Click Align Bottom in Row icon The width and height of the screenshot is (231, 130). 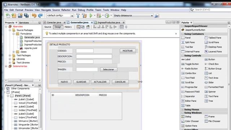coord(111,27)
